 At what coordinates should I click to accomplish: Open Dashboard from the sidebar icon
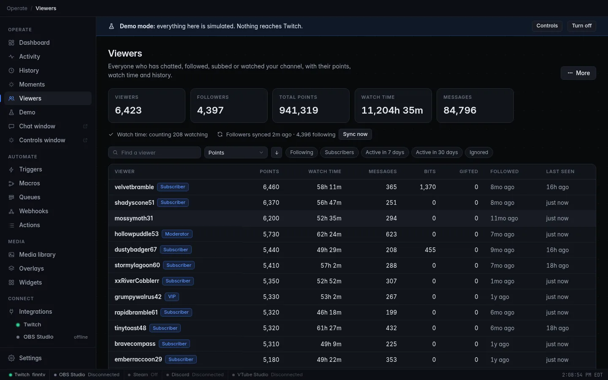coord(11,43)
